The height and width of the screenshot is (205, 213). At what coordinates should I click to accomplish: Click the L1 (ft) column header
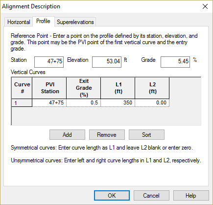(x=118, y=88)
